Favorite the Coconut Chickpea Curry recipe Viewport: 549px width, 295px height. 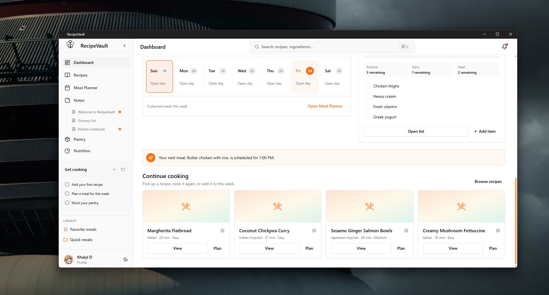tap(314, 230)
